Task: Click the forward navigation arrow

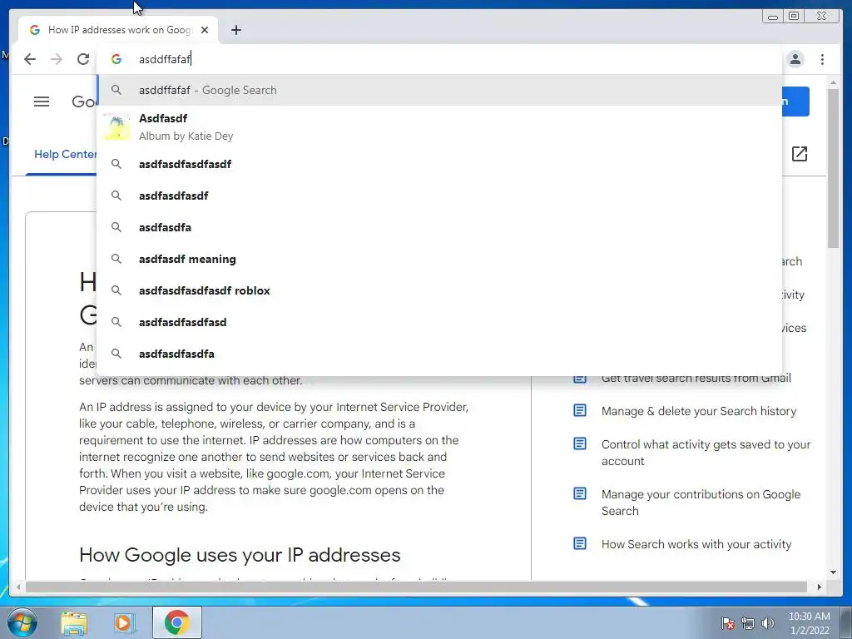Action: pos(57,59)
